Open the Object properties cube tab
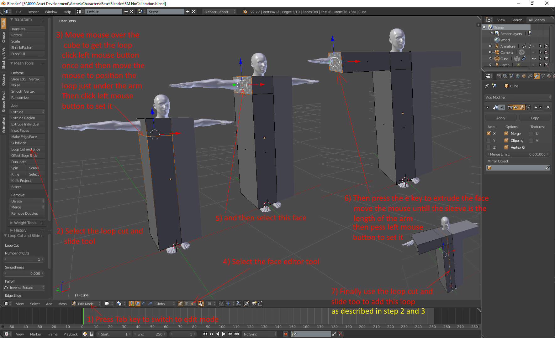The height and width of the screenshot is (338, 555). pos(524,76)
